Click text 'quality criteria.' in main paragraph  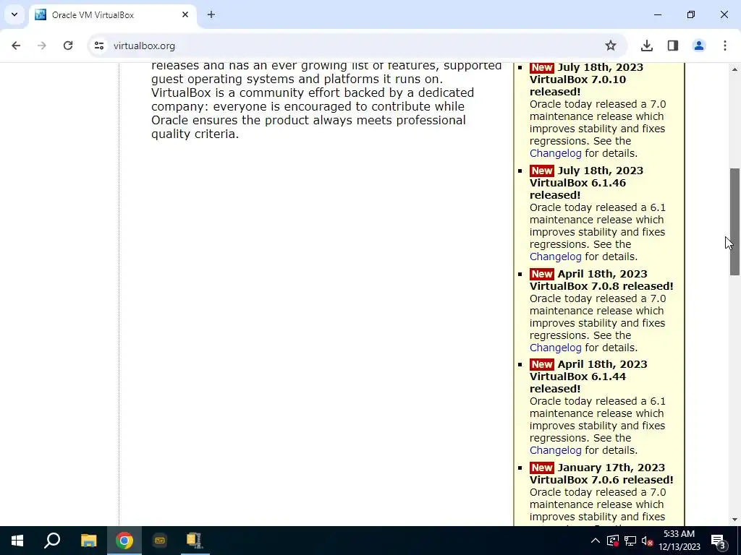[195, 134]
